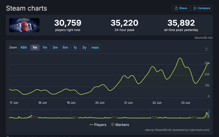Click the 2023 mark in navigator timeline
Viewport: 219px width, 137px height.
pyautogui.click(x=115, y=117)
